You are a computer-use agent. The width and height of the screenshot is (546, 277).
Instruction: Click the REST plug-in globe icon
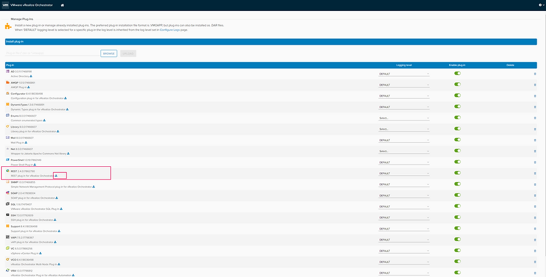(x=8, y=171)
